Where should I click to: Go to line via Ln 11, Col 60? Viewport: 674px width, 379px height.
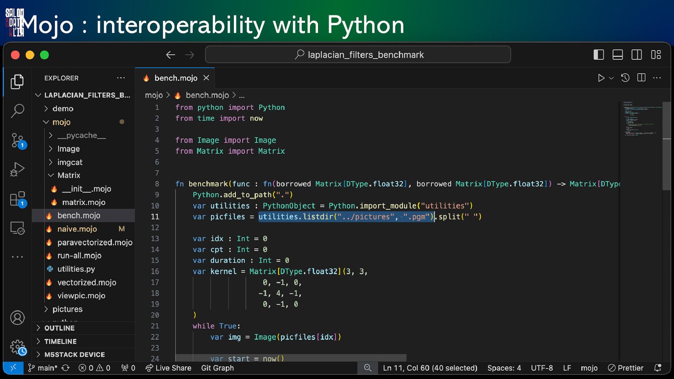click(x=430, y=368)
